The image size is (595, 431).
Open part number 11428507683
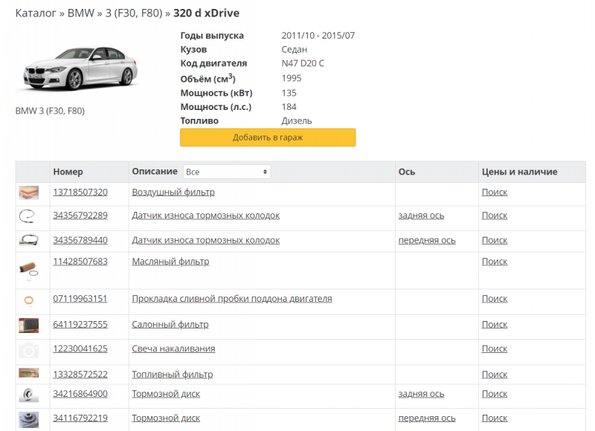(80, 262)
